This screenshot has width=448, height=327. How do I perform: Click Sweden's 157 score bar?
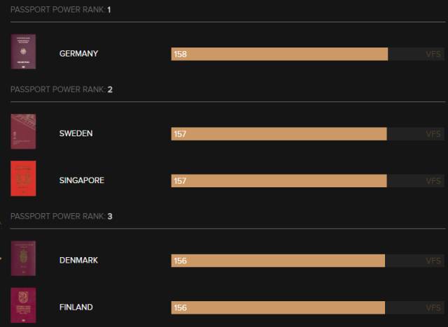click(x=279, y=133)
